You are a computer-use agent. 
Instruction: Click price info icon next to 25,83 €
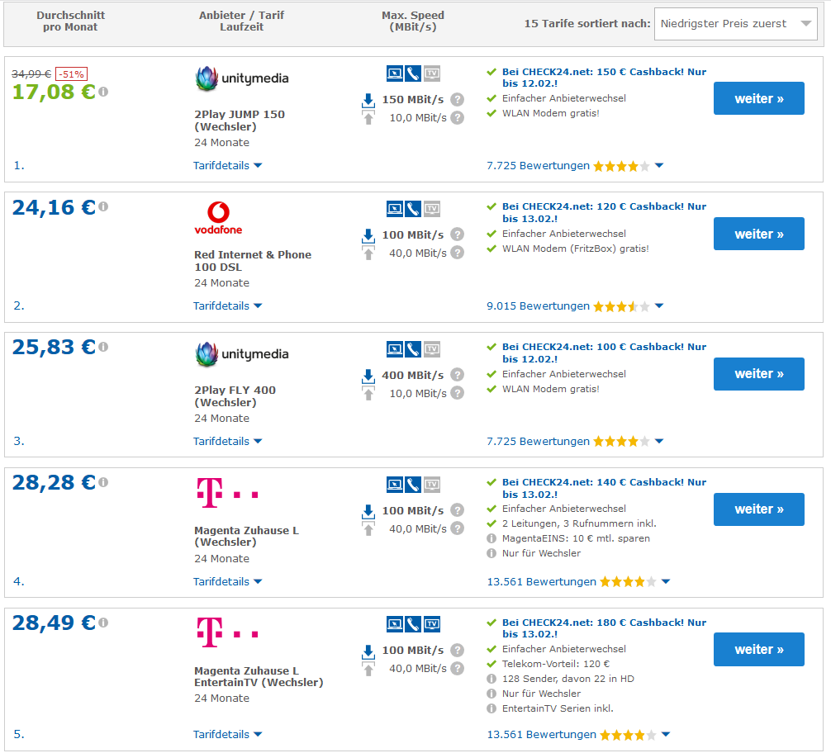pos(103,347)
